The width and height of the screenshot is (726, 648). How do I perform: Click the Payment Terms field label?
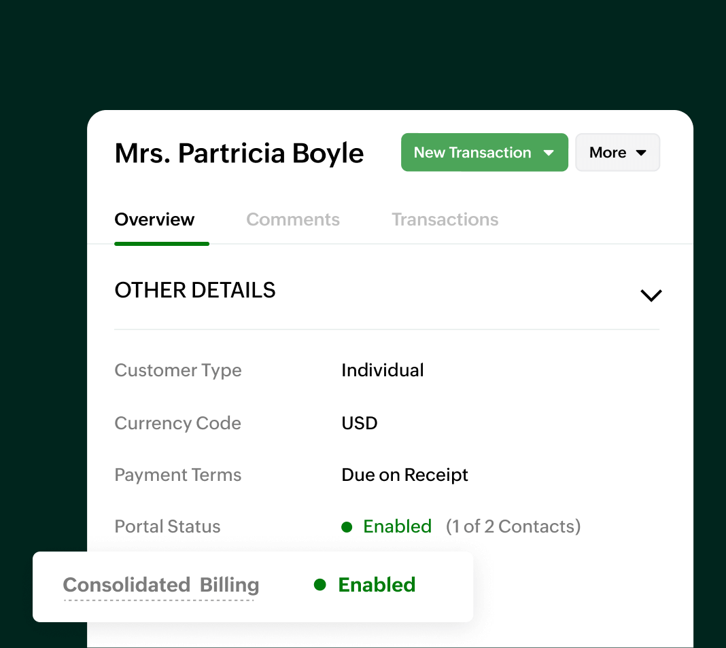(178, 475)
